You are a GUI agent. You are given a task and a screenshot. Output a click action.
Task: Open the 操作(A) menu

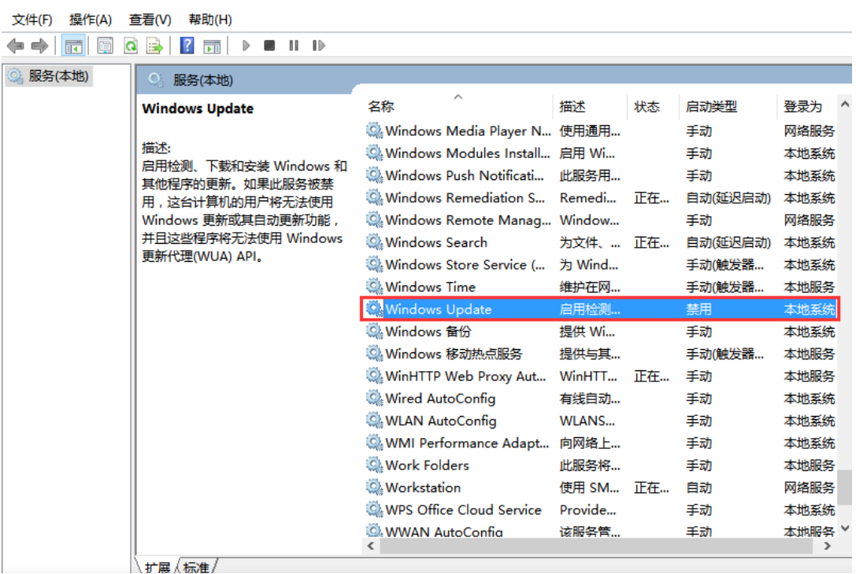(x=91, y=19)
